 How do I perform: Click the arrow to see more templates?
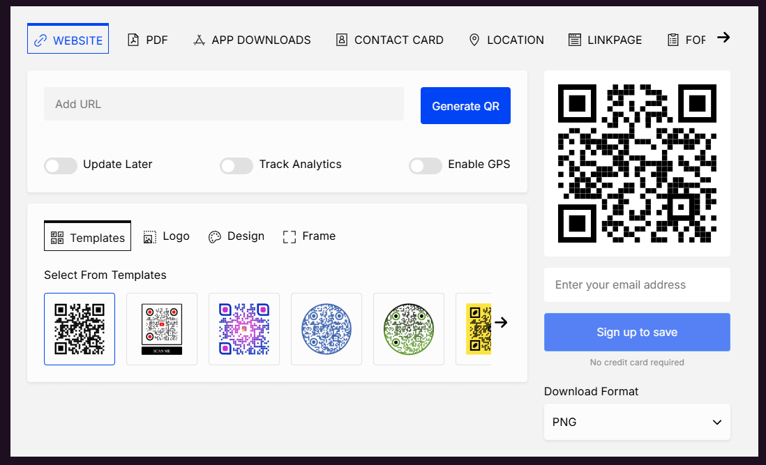501,323
